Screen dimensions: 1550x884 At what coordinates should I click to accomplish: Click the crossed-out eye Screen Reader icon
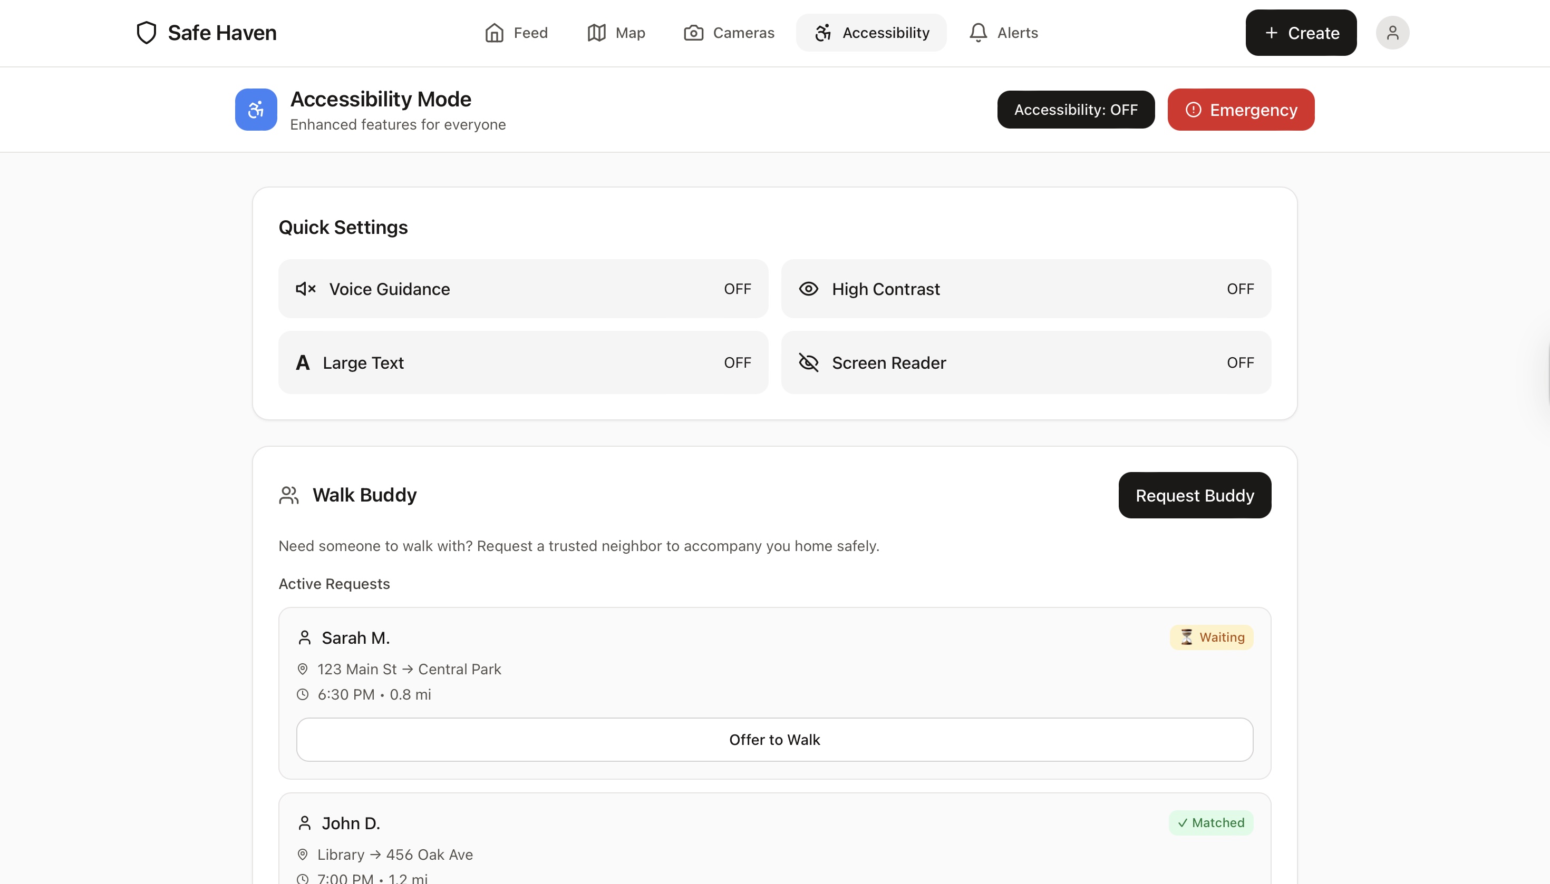click(808, 362)
